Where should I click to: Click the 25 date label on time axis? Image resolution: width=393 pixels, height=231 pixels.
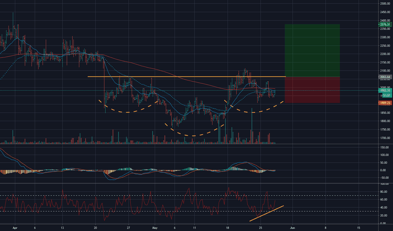point(261,228)
